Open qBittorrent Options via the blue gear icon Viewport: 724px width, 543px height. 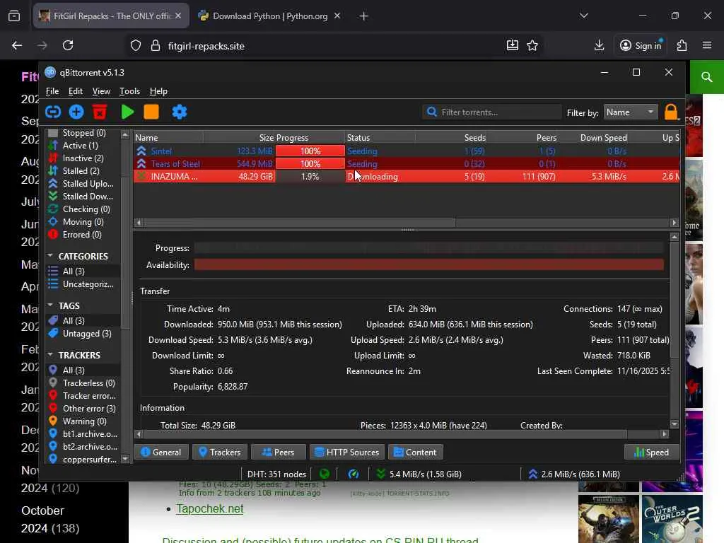pyautogui.click(x=179, y=112)
